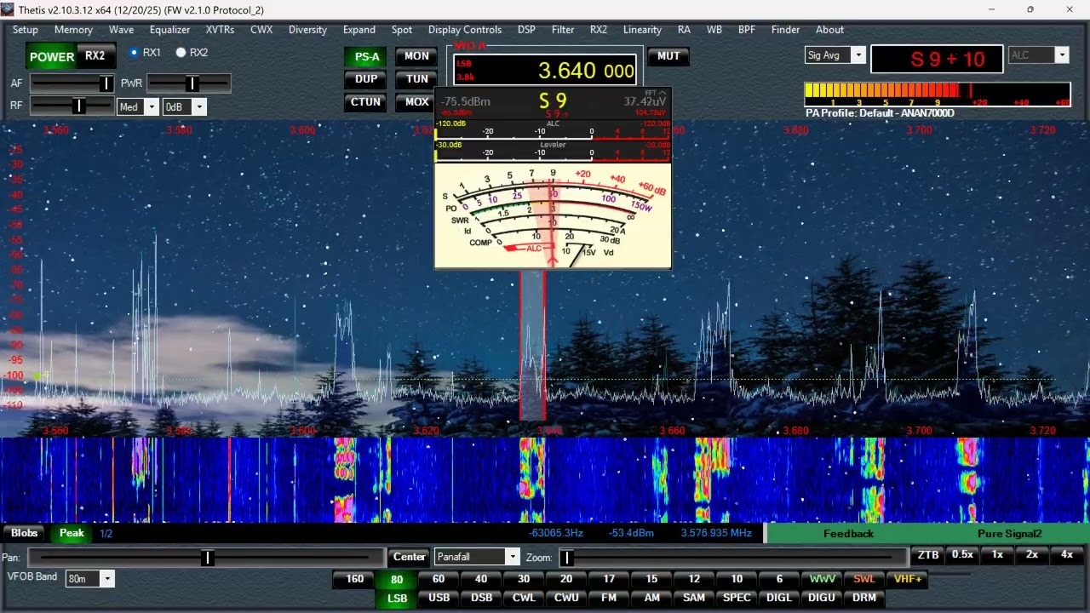The image size is (1090, 613).
Task: Open the Med AGC dropdown
Action: [x=138, y=107]
